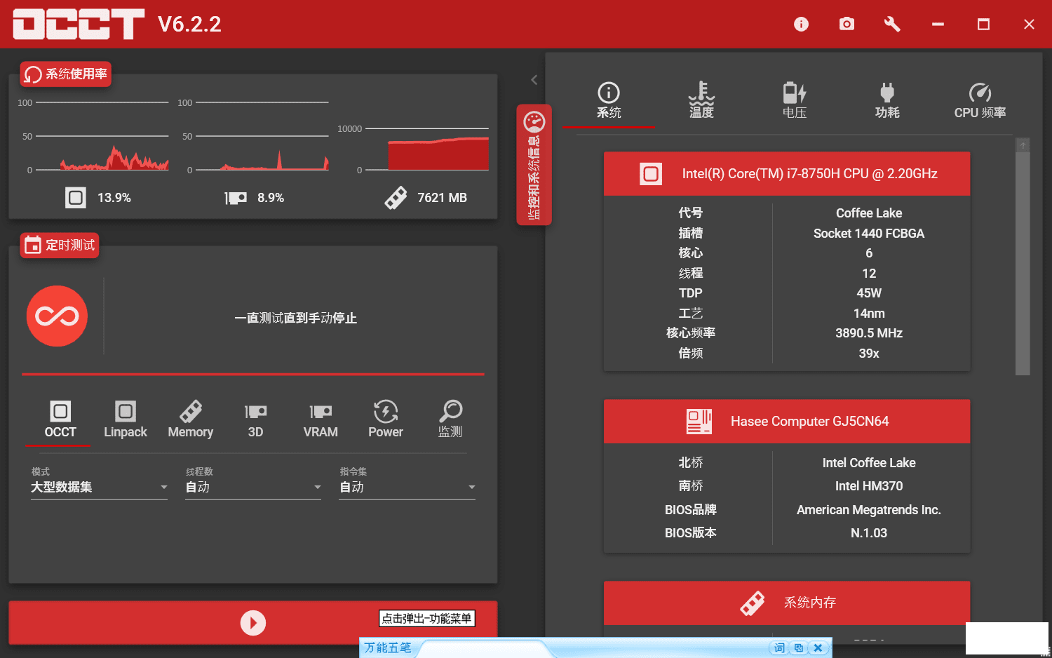Open the 监测 monitoring tab
Screen dimensions: 1052x658
pyautogui.click(x=450, y=420)
